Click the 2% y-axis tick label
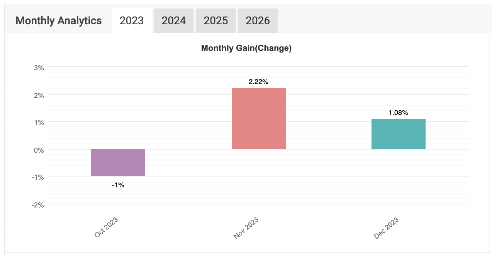This screenshot has height=256, width=492. pos(39,95)
